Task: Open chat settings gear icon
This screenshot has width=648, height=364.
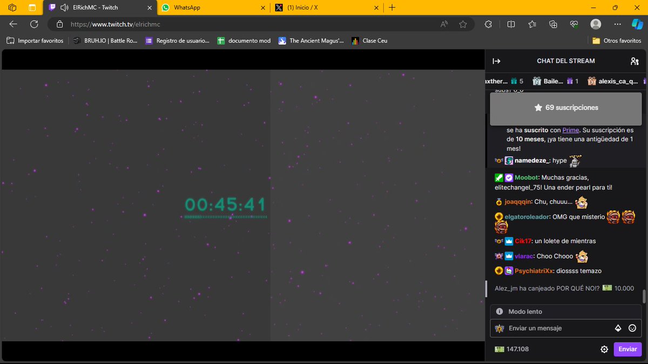Action: 604,349
